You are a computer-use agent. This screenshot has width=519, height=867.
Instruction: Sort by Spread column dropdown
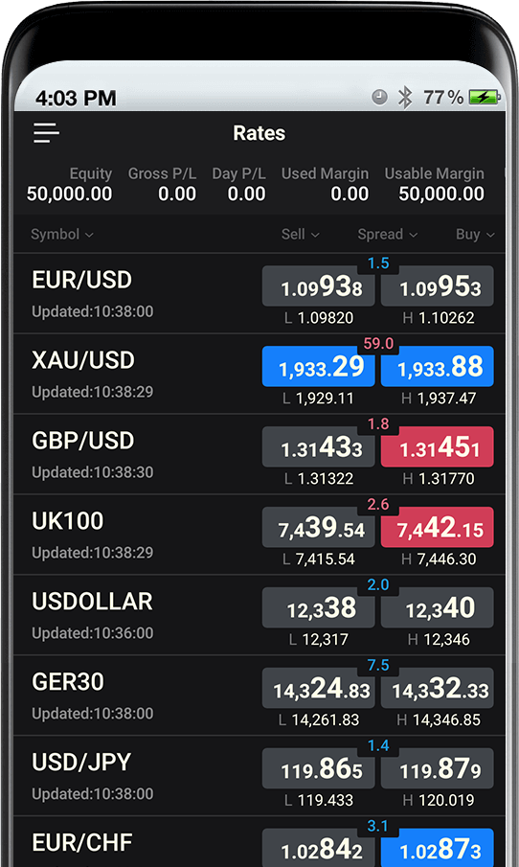(388, 235)
